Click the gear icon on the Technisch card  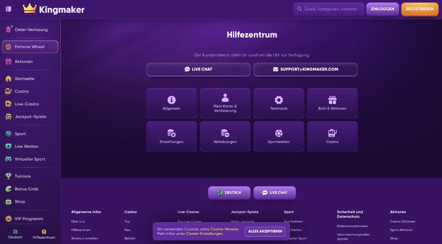[279, 100]
